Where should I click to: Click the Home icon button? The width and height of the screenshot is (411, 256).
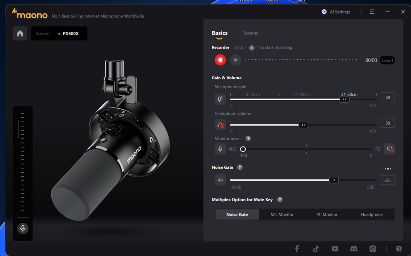20,34
